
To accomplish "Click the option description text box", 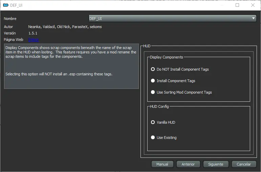I will pos(71,66).
